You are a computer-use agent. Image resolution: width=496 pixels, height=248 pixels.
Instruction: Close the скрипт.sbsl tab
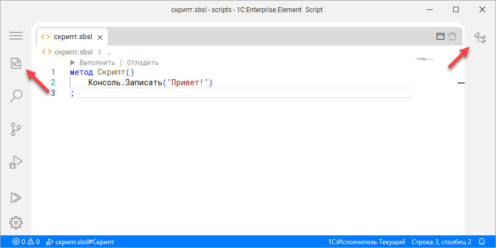[100, 37]
